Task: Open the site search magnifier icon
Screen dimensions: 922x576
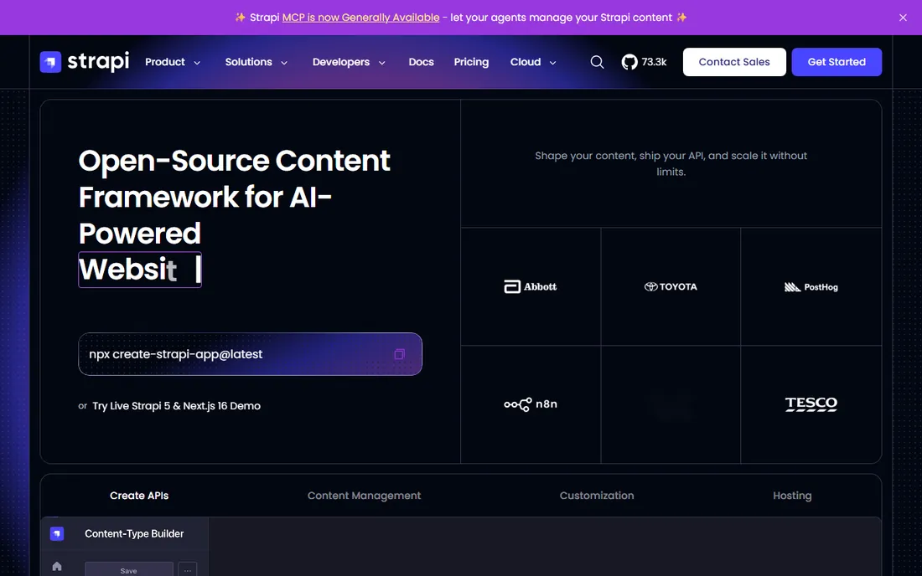Action: pos(597,62)
